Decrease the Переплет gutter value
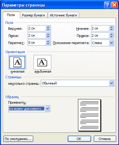The image size is (119, 145). [48, 44]
